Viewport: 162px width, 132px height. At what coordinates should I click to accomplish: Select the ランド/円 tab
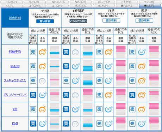point(150,2)
